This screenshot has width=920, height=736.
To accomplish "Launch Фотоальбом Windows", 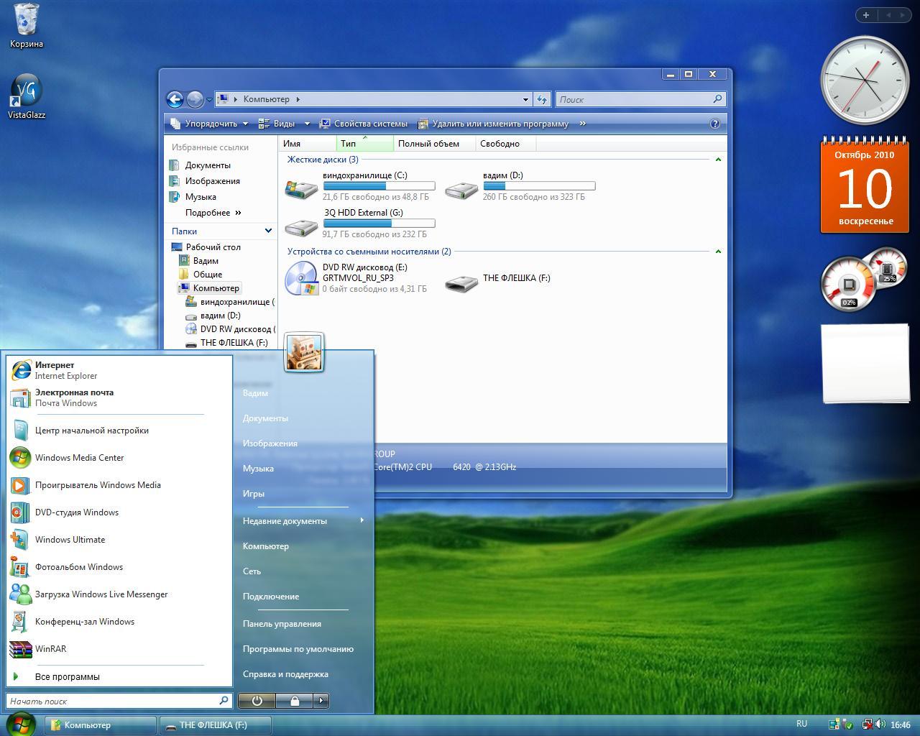I will pyautogui.click(x=119, y=567).
